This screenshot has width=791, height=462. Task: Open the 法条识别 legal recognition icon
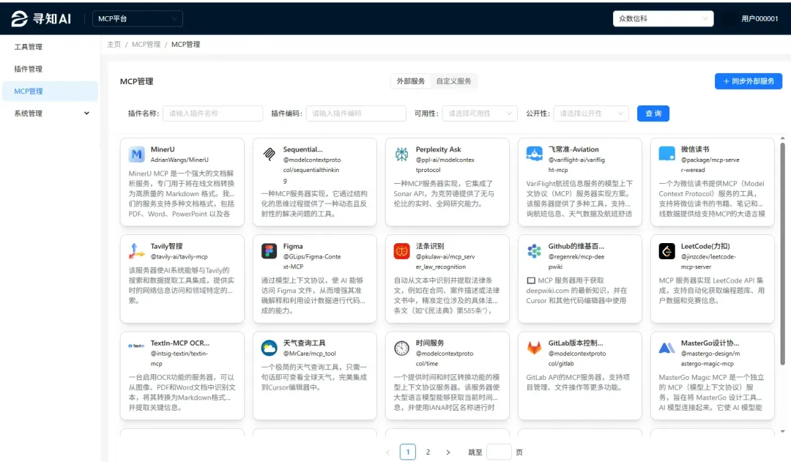pyautogui.click(x=401, y=250)
